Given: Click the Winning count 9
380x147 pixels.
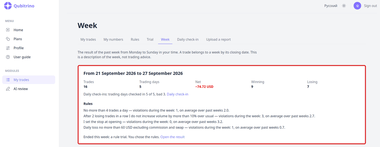Looking at the screenshot, I should (x=252, y=86).
